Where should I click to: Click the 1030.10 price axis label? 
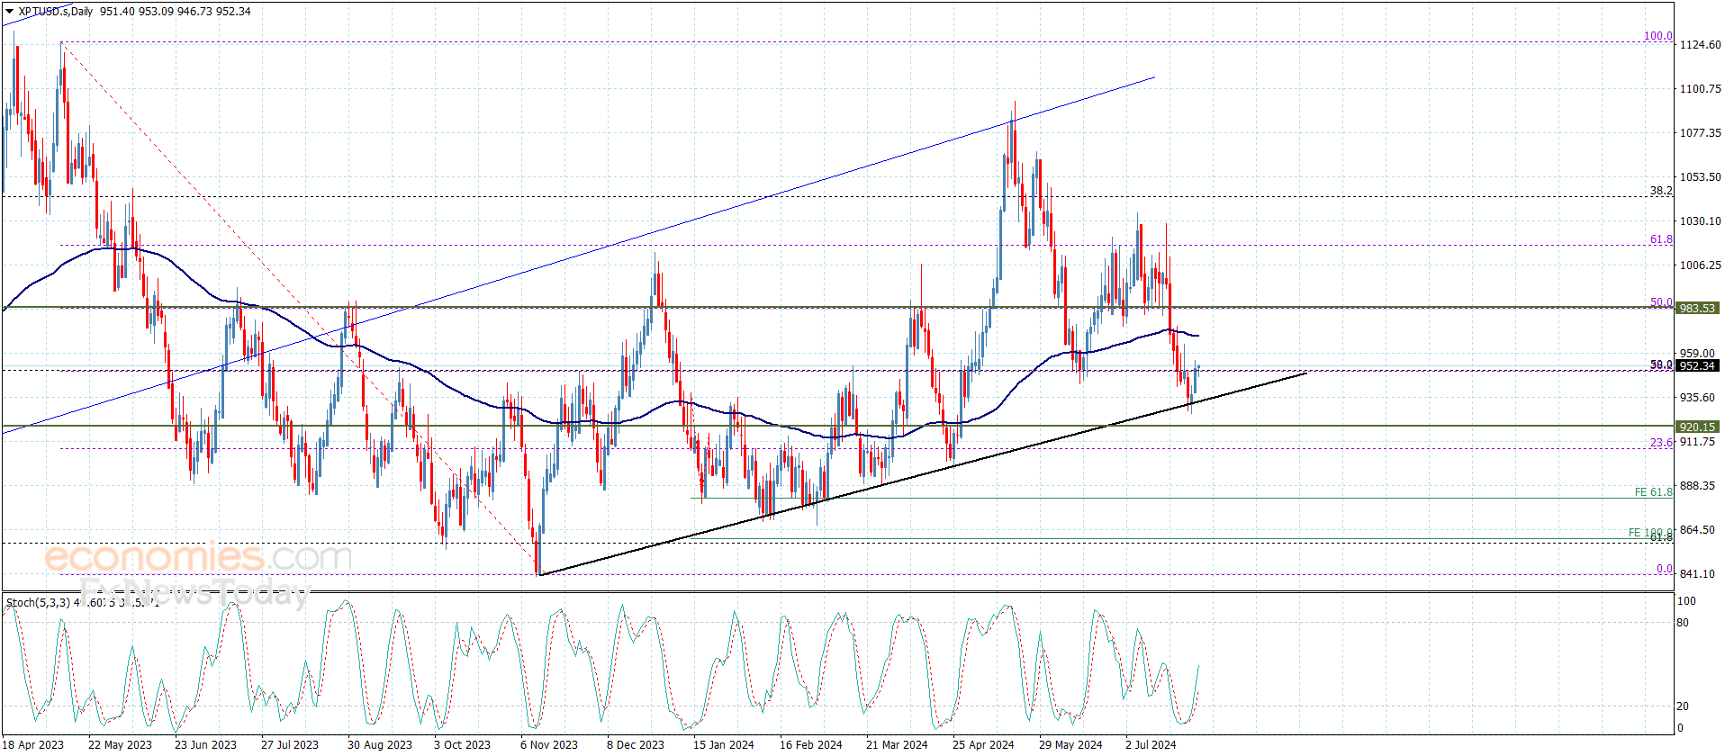point(1701,221)
